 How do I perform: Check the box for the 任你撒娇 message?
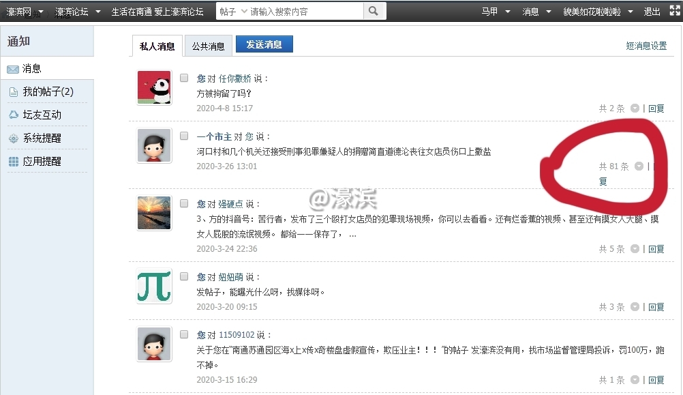[184, 78]
